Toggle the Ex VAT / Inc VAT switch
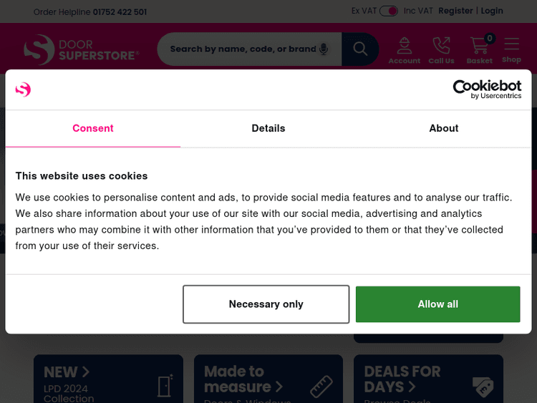The image size is (537, 403). click(389, 11)
